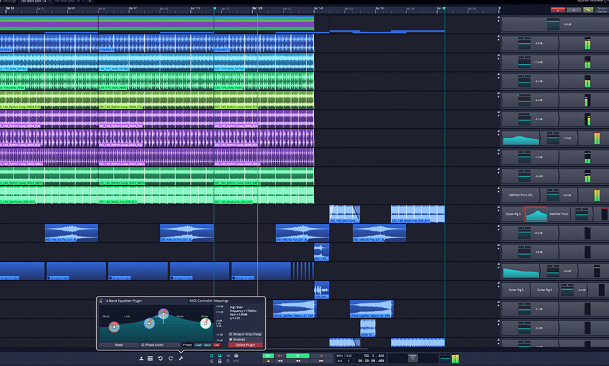Toggle the loop playback icon

point(211,355)
